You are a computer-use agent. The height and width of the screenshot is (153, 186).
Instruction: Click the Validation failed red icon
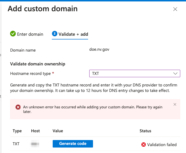(144, 145)
